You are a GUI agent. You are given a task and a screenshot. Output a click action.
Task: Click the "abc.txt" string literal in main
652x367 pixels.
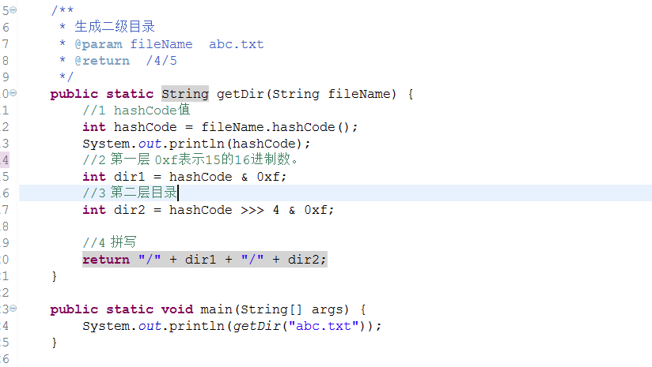pos(330,326)
